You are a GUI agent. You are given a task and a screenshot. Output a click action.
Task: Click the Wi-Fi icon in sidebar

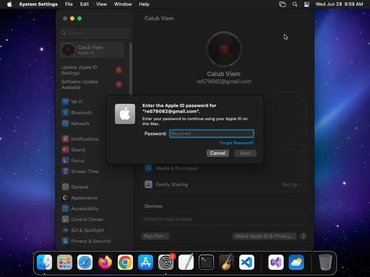click(x=65, y=102)
